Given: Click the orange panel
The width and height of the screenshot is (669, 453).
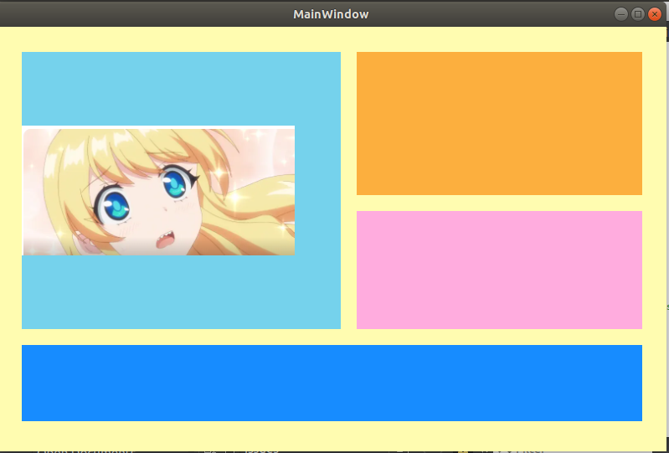Looking at the screenshot, I should [499, 123].
